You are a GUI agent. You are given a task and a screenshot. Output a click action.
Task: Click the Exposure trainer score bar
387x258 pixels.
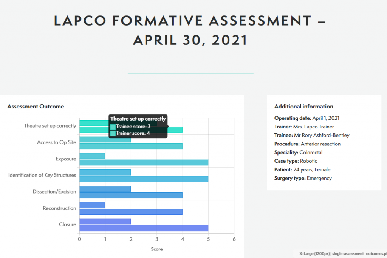coord(144,162)
